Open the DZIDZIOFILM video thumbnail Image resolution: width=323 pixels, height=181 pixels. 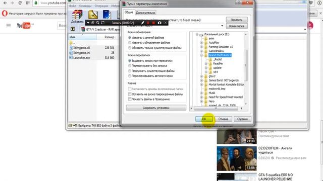[x=237, y=158]
